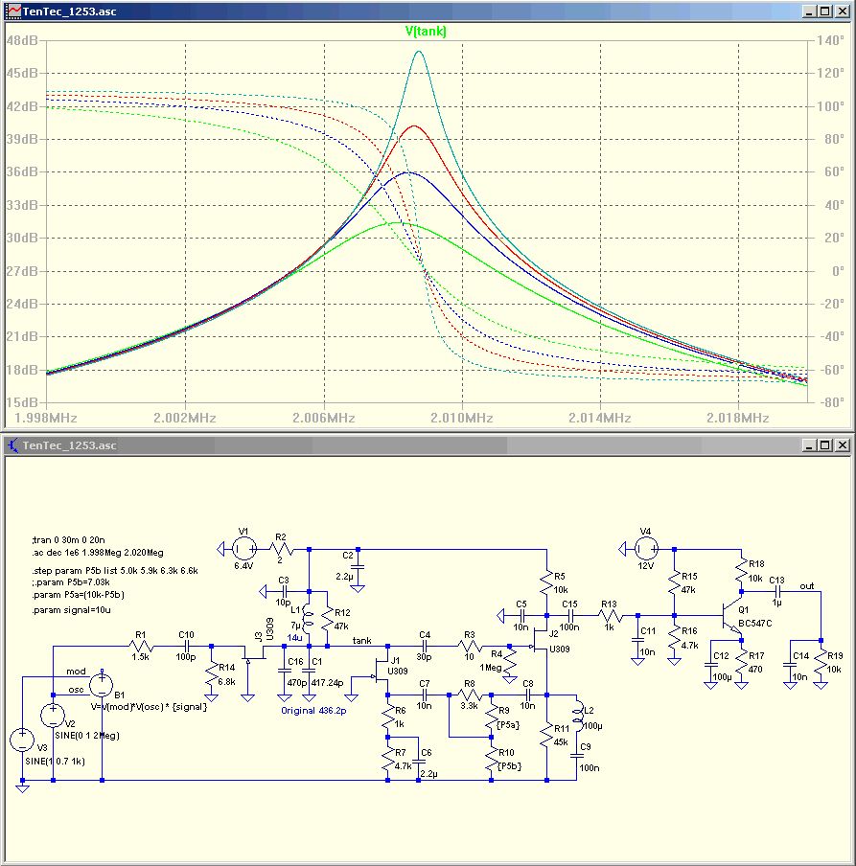Click the .param signal=10u directive
Viewport: 856px width, 866px height.
(x=71, y=609)
